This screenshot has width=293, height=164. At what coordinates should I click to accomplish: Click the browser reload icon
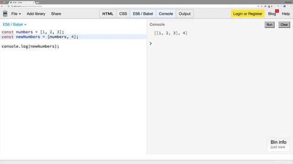coord(8,6)
